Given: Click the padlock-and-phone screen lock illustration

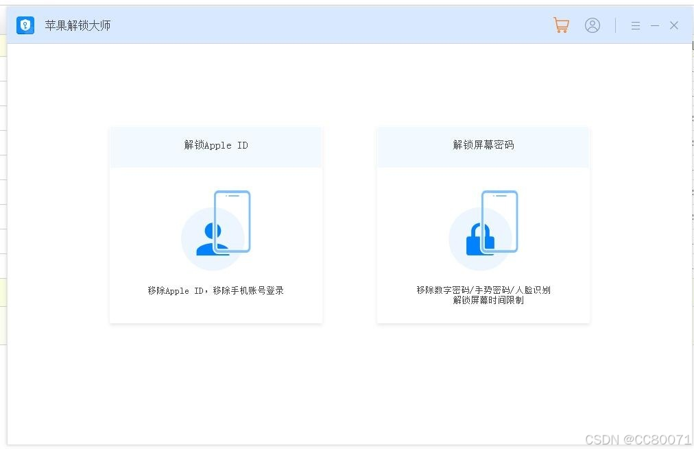Looking at the screenshot, I should (x=483, y=229).
